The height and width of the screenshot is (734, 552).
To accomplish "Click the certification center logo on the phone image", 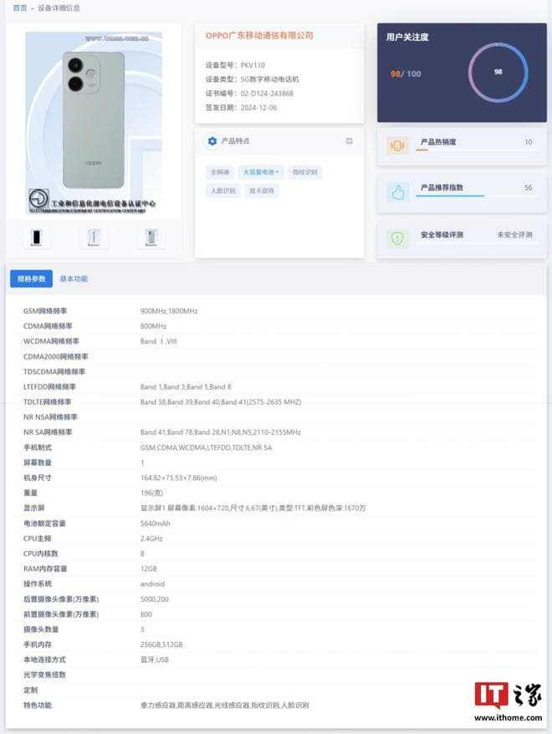I will click(x=38, y=198).
